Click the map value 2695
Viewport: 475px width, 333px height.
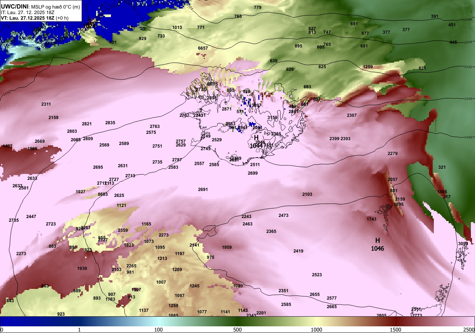98,167
